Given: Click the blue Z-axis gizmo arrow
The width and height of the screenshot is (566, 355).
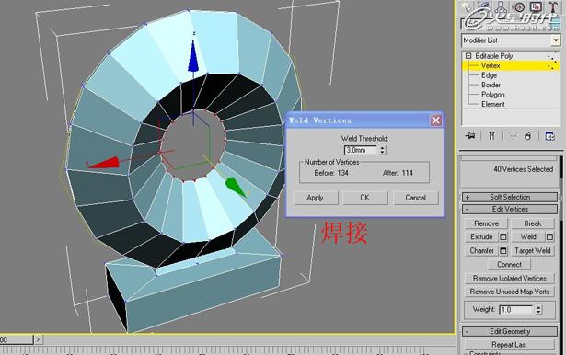Looking at the screenshot, I should (193, 57).
